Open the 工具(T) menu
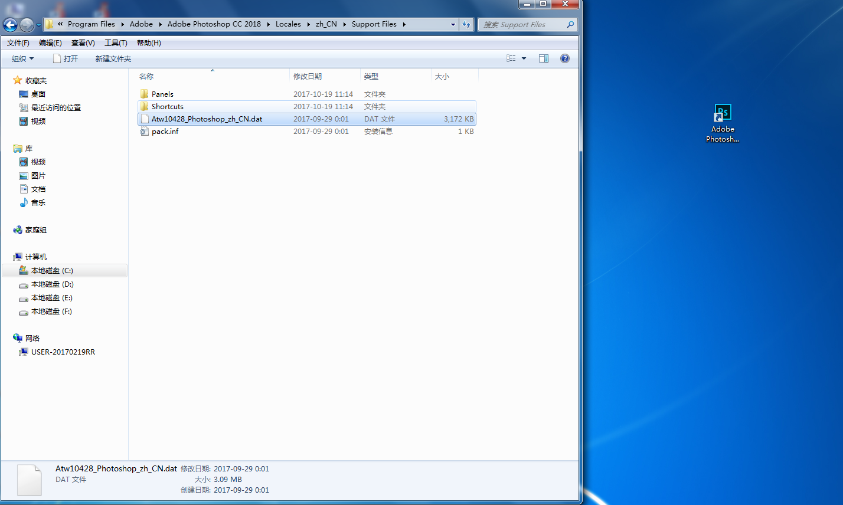Viewport: 843px width, 505px height. (x=116, y=42)
